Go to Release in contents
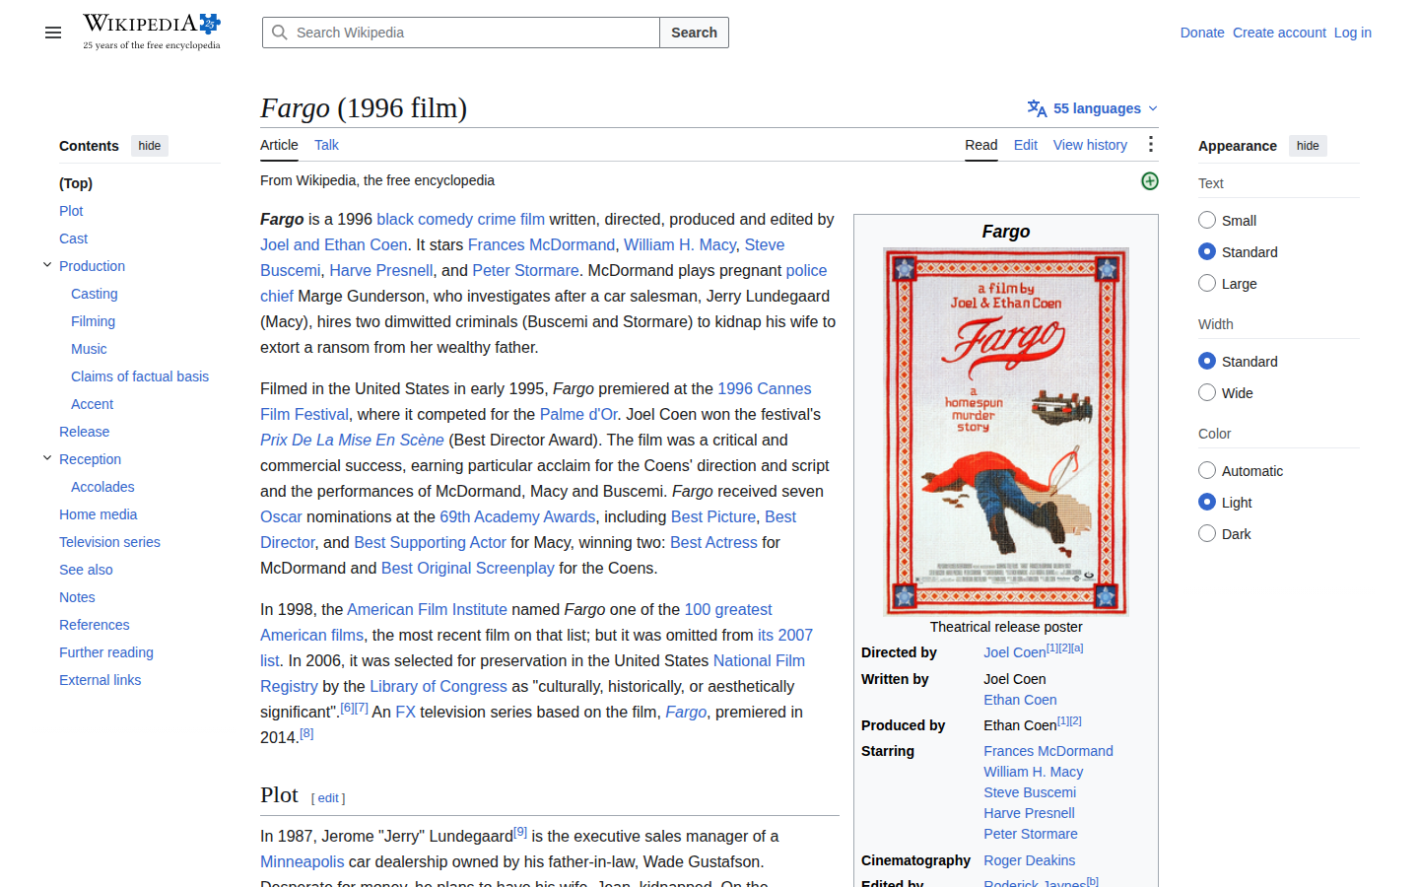The height and width of the screenshot is (887, 1419). [84, 432]
